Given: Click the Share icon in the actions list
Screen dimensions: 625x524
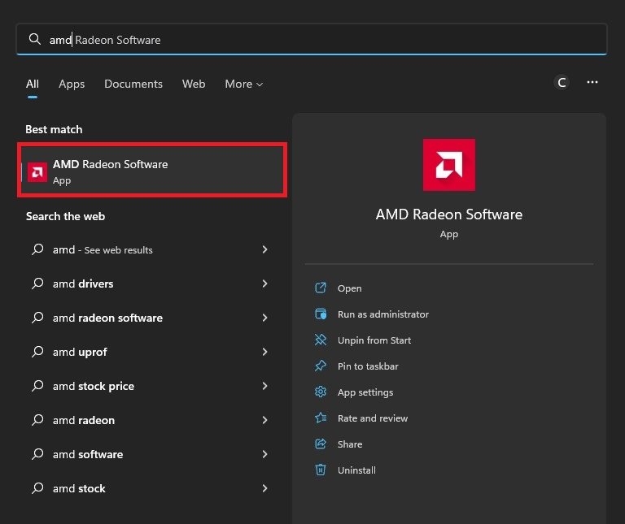Looking at the screenshot, I should tap(321, 444).
